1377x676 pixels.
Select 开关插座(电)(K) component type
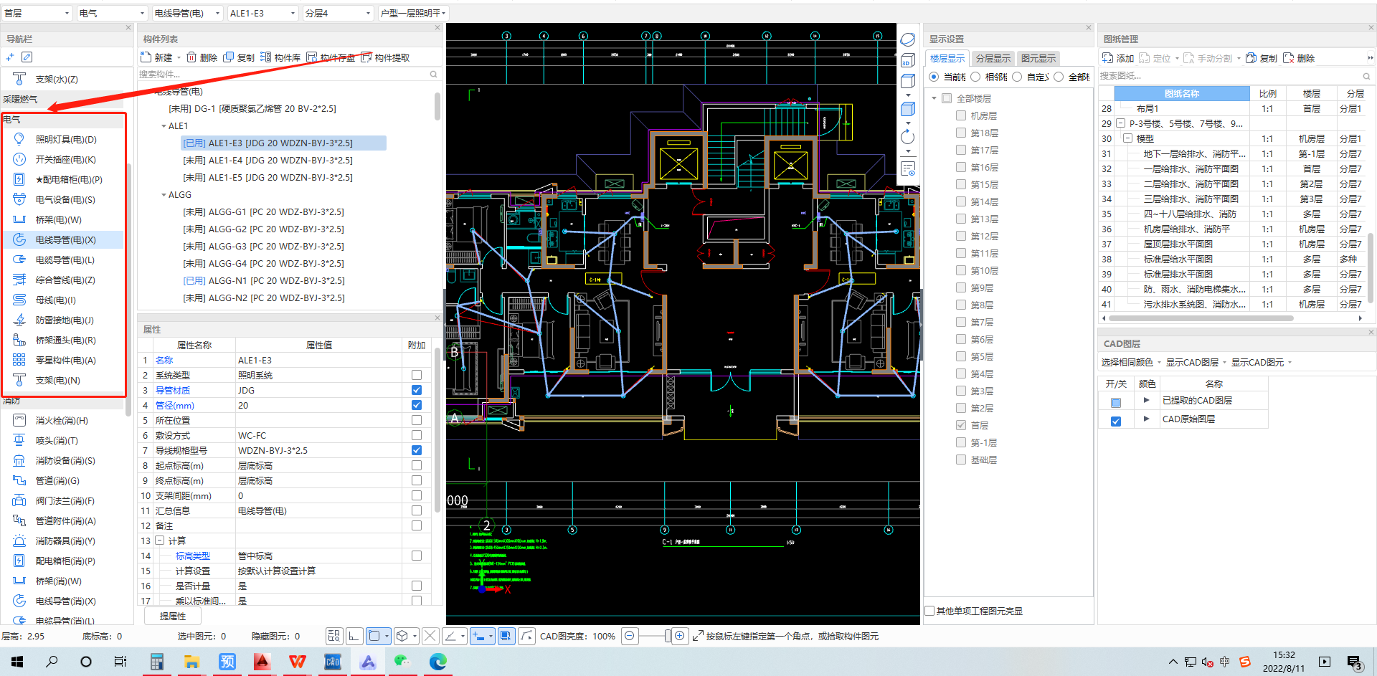[66, 159]
